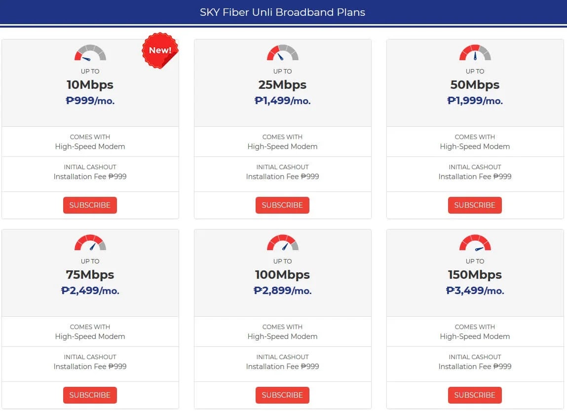The image size is (567, 411).
Task: Click the speedometer icon on the 100Mbps plan
Action: (x=282, y=242)
